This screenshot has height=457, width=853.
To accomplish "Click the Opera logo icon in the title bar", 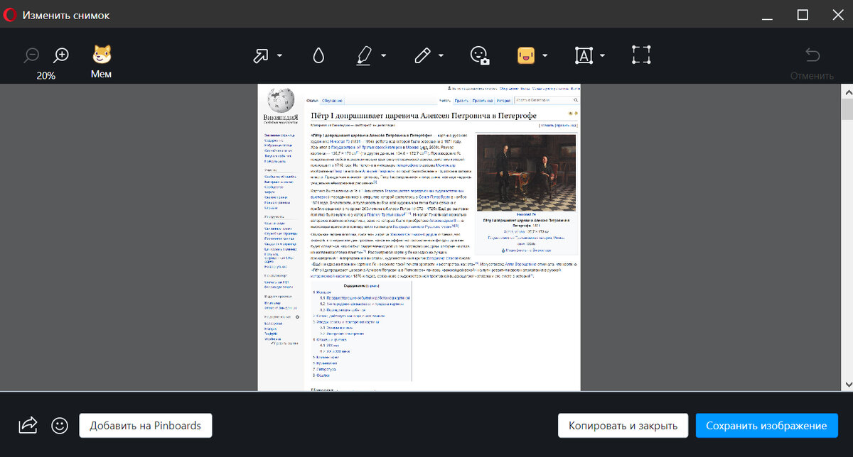I will [10, 15].
